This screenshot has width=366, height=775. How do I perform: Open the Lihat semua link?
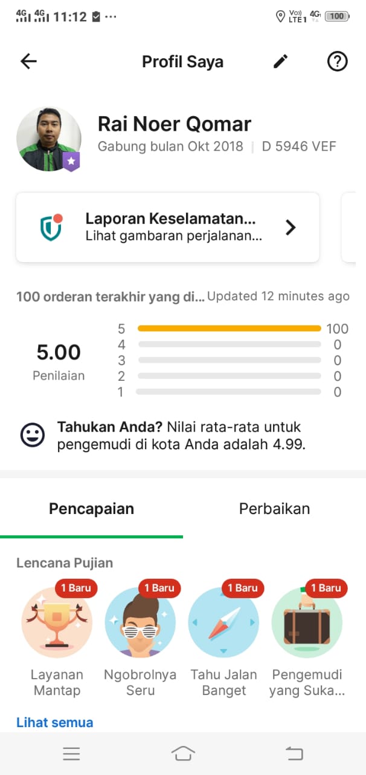point(55,722)
